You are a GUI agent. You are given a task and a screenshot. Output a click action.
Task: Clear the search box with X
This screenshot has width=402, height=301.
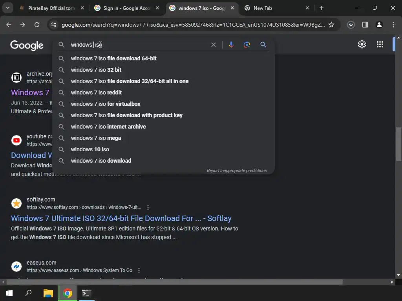click(213, 45)
